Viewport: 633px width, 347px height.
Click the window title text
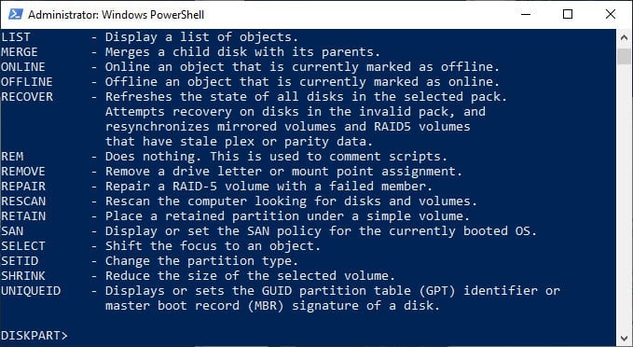(x=116, y=15)
